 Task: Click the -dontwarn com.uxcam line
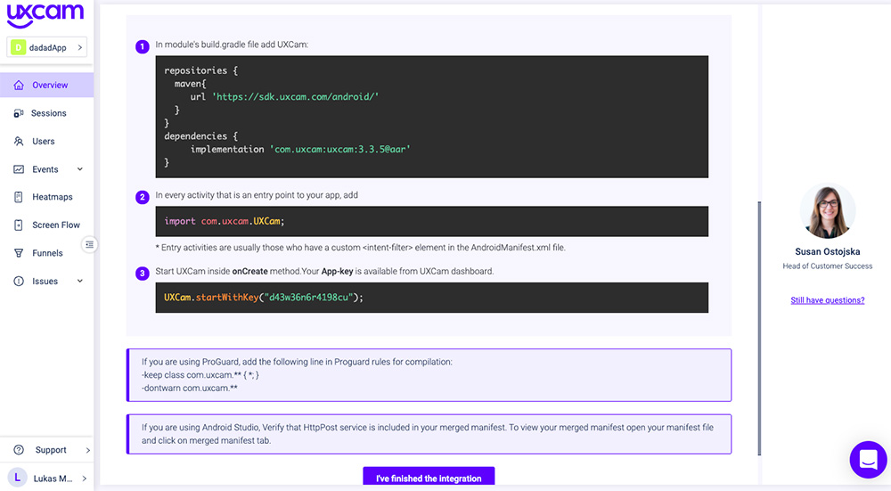pos(189,389)
